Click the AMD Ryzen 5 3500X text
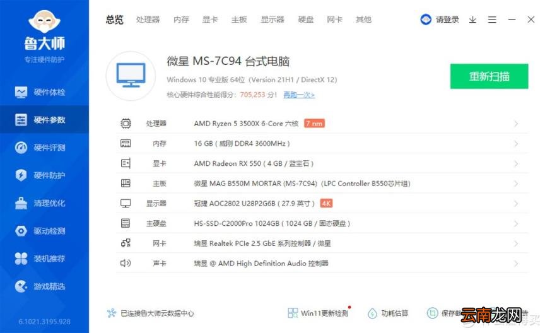545x333 pixels. (x=246, y=124)
